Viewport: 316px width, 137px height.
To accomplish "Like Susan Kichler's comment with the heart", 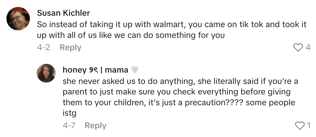I will coord(298,48).
